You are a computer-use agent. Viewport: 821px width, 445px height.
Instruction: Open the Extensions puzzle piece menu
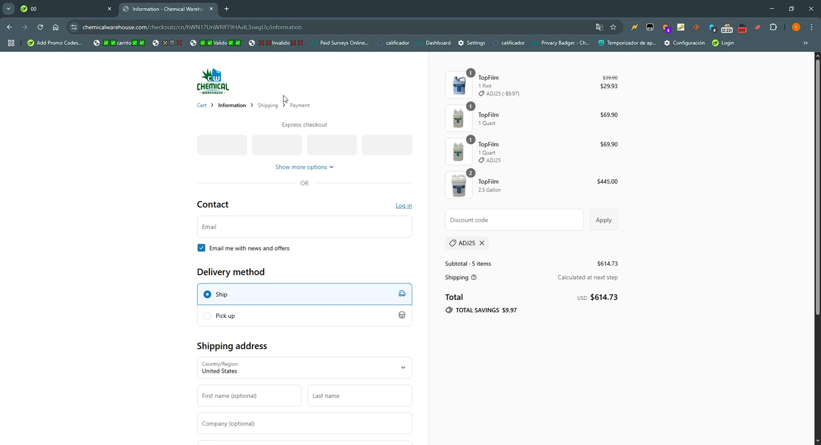[x=773, y=27]
